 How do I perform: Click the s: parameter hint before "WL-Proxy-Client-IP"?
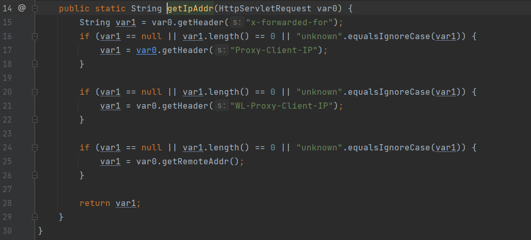click(x=221, y=106)
